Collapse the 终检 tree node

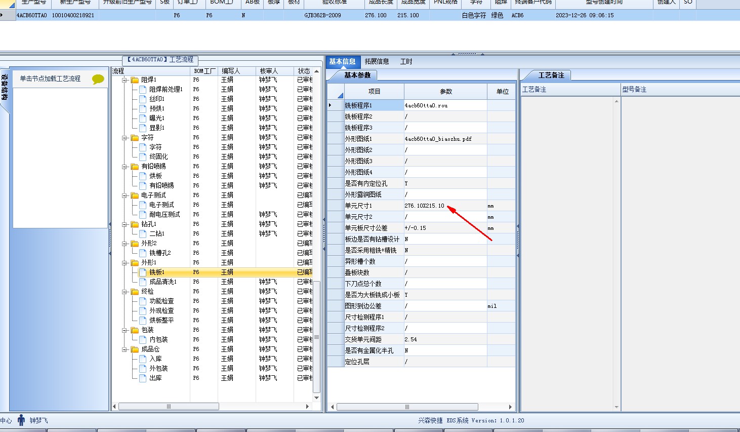click(125, 292)
